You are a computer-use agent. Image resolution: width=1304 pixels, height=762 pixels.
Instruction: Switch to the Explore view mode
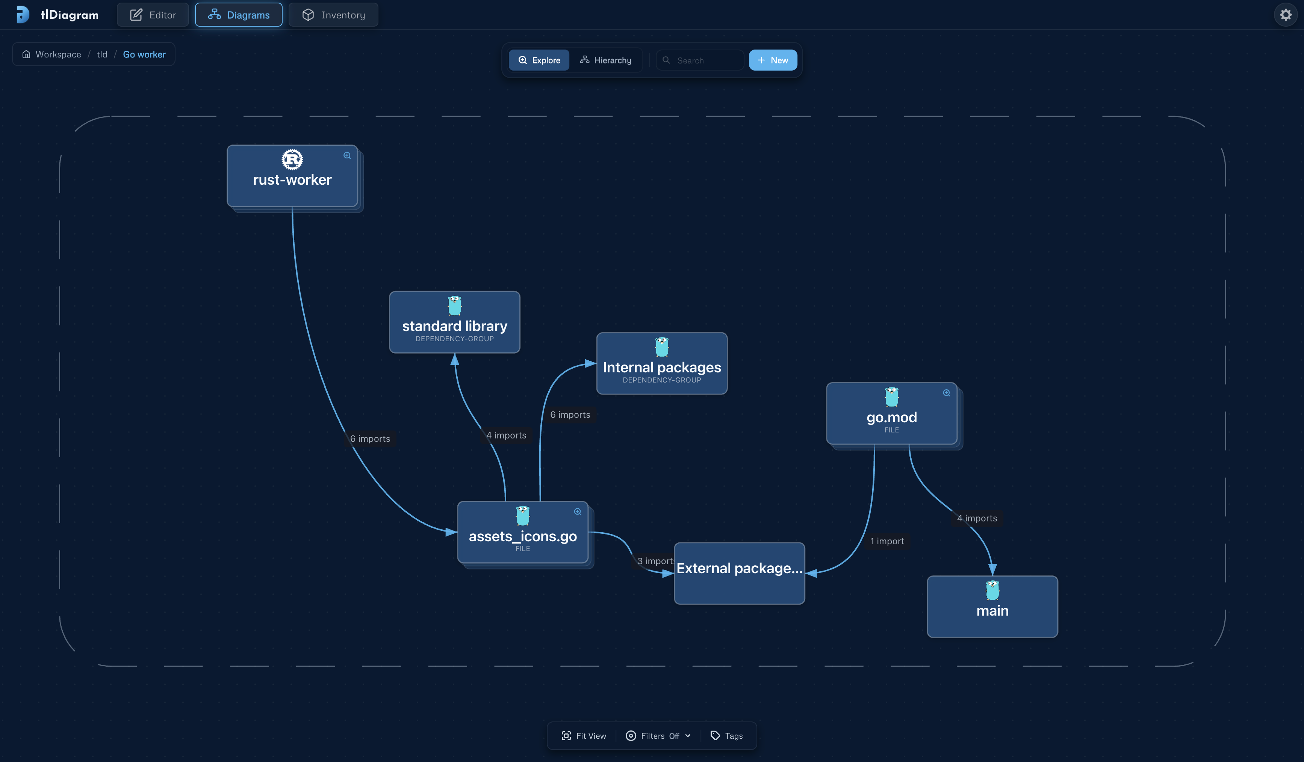click(x=539, y=60)
